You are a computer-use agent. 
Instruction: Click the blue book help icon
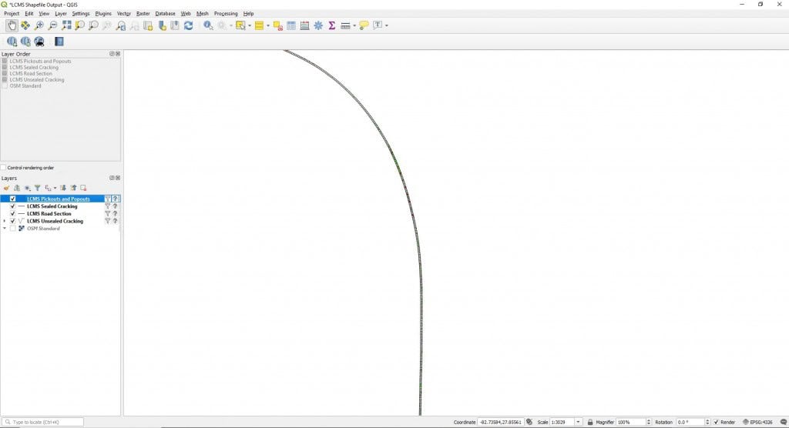coord(59,42)
